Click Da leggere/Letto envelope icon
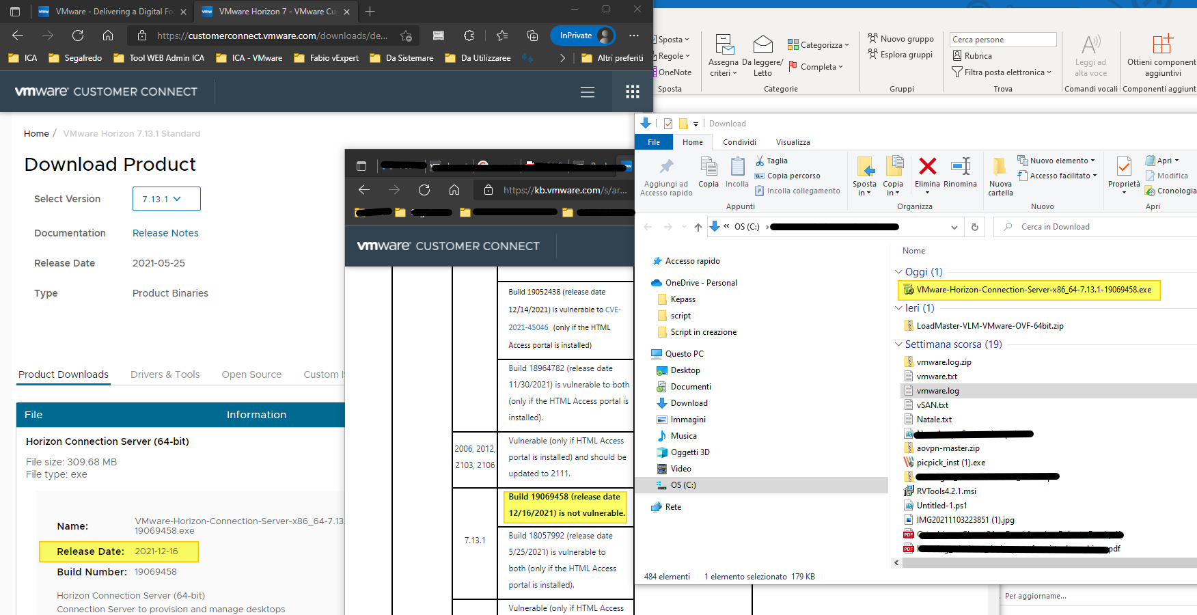 click(x=762, y=56)
